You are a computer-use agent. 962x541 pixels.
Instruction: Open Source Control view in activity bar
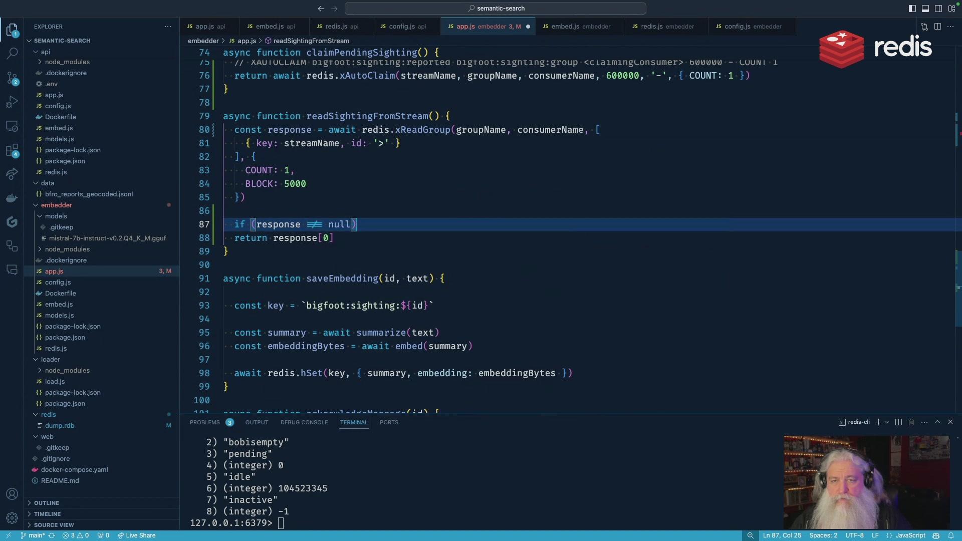12,78
